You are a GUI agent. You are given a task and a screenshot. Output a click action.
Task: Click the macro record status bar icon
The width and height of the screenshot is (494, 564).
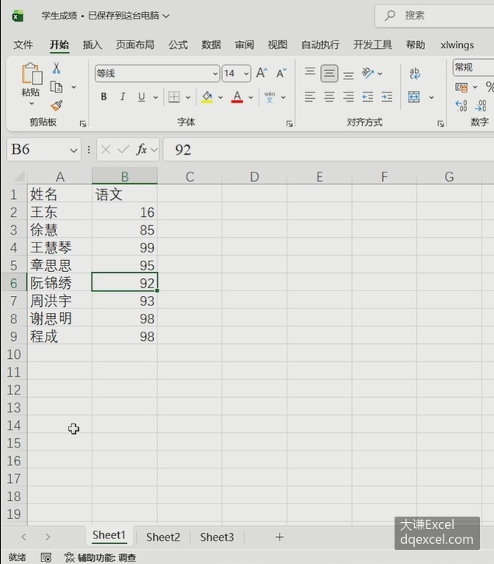pos(46,558)
